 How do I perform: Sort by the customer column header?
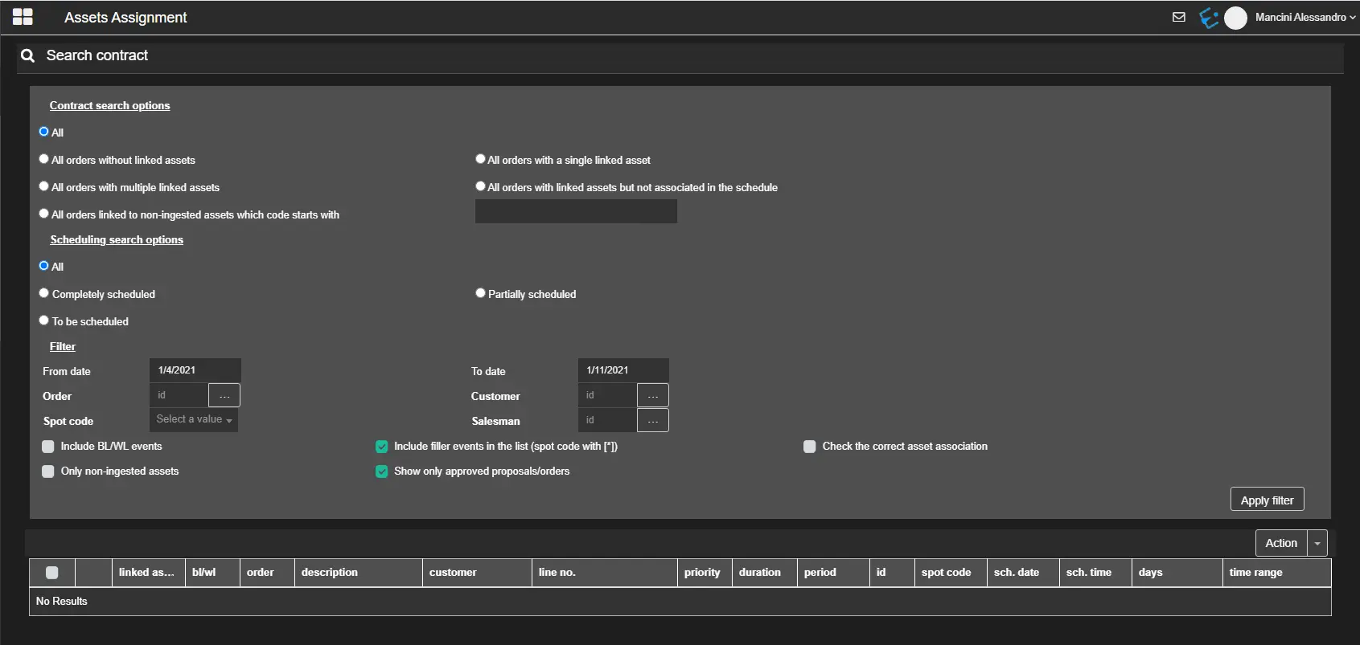tap(453, 573)
